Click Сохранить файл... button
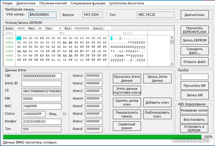Viewport: 215px width, 146px height. [195, 51]
